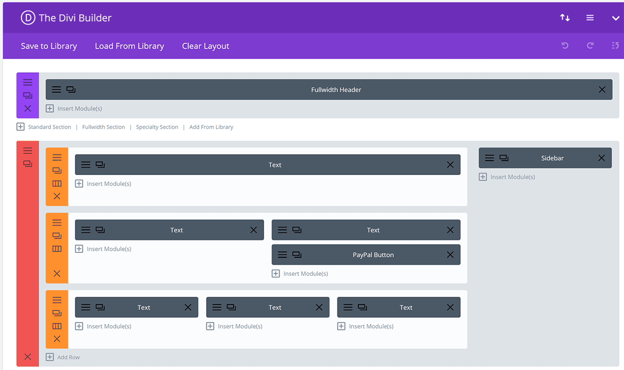Remove rightmost Text module in three-column row
This screenshot has width=624, height=370.
pyautogui.click(x=450, y=307)
